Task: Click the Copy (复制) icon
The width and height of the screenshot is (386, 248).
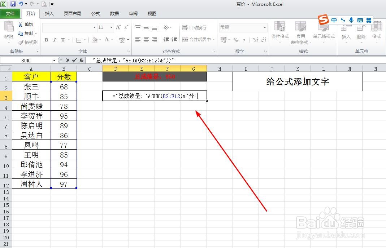Action: point(21,33)
